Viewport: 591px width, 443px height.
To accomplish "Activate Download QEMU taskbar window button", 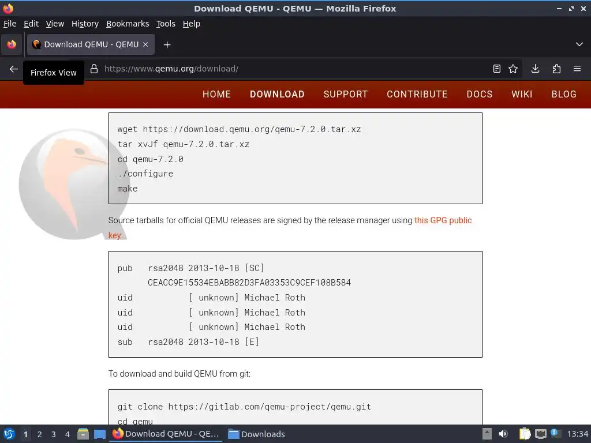I will 166,434.
